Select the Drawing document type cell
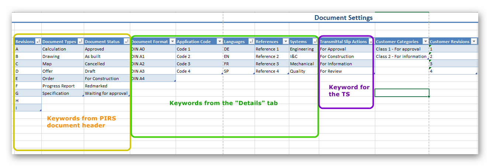Viewport: 490px width, 166px height. [63, 56]
